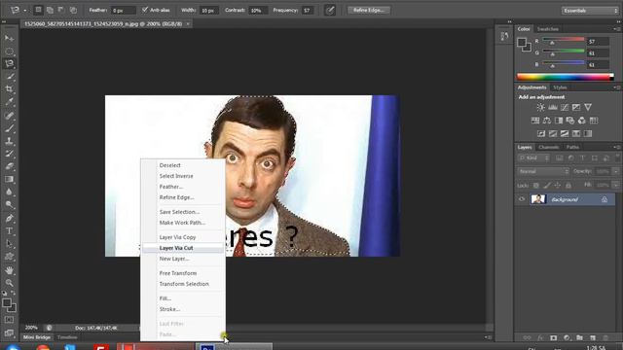Viewport: 623px width, 350px height.
Task: Hide the background layer eye icon
Action: click(x=522, y=199)
